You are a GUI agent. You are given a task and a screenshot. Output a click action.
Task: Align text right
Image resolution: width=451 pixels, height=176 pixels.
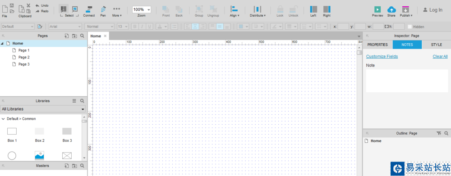click(x=202, y=27)
